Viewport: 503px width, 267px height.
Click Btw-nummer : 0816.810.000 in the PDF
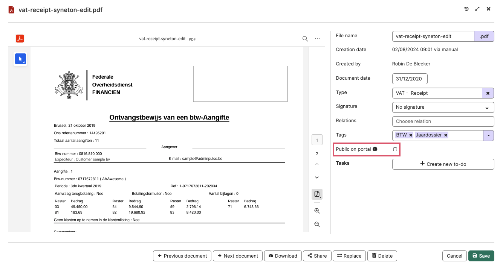(78, 154)
